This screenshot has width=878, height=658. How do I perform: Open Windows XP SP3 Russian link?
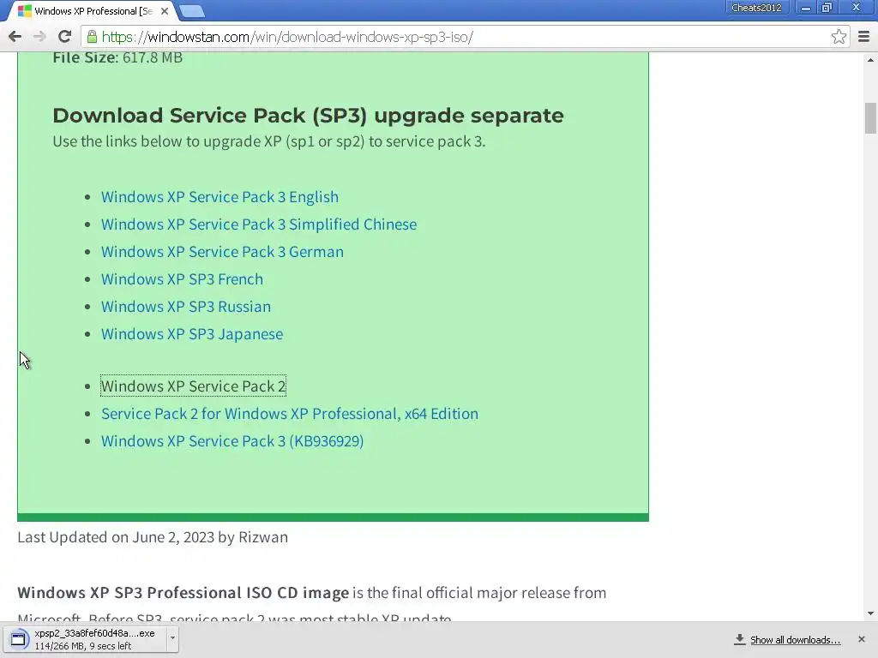point(186,307)
